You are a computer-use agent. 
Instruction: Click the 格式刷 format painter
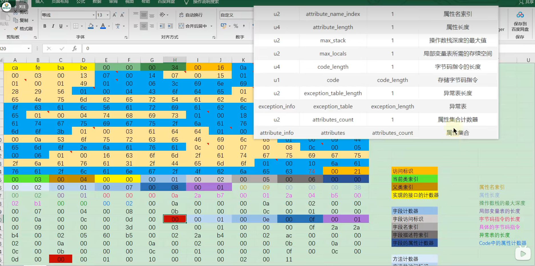click(x=23, y=29)
